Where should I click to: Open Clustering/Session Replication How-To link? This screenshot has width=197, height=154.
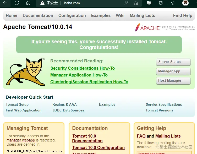pyautogui.click(x=89, y=82)
